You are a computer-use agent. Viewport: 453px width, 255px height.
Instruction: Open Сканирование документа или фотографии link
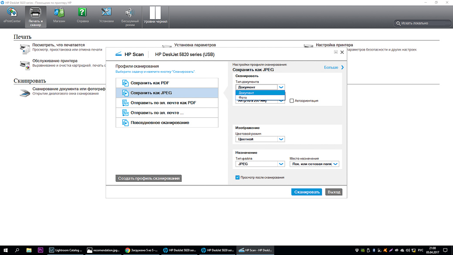(x=69, y=89)
